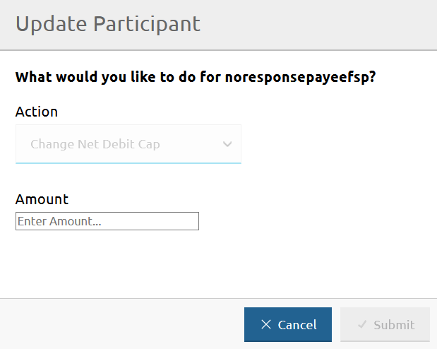Click the noresponsepayeefsp question heading
This screenshot has height=349, width=437.
pos(196,77)
